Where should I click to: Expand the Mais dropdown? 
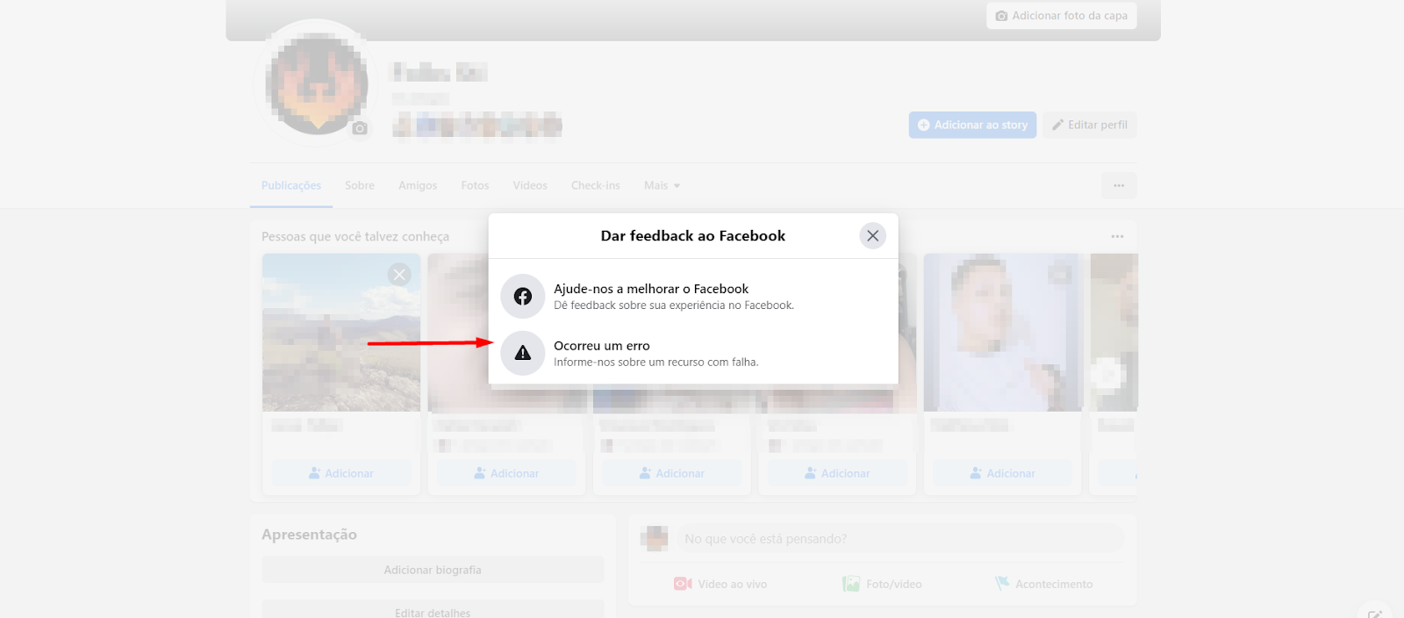coord(662,185)
